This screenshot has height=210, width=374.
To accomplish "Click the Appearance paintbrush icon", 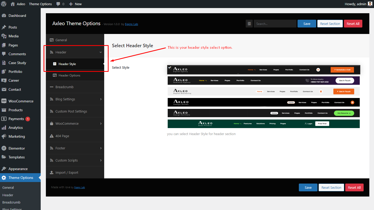I will (x=4, y=169).
